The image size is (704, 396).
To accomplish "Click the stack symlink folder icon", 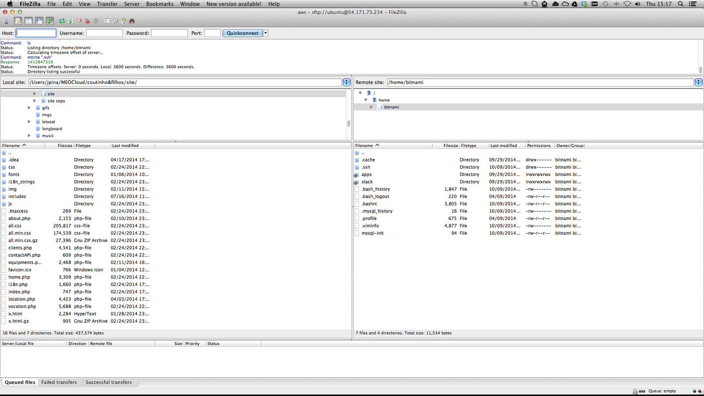I will pos(356,182).
